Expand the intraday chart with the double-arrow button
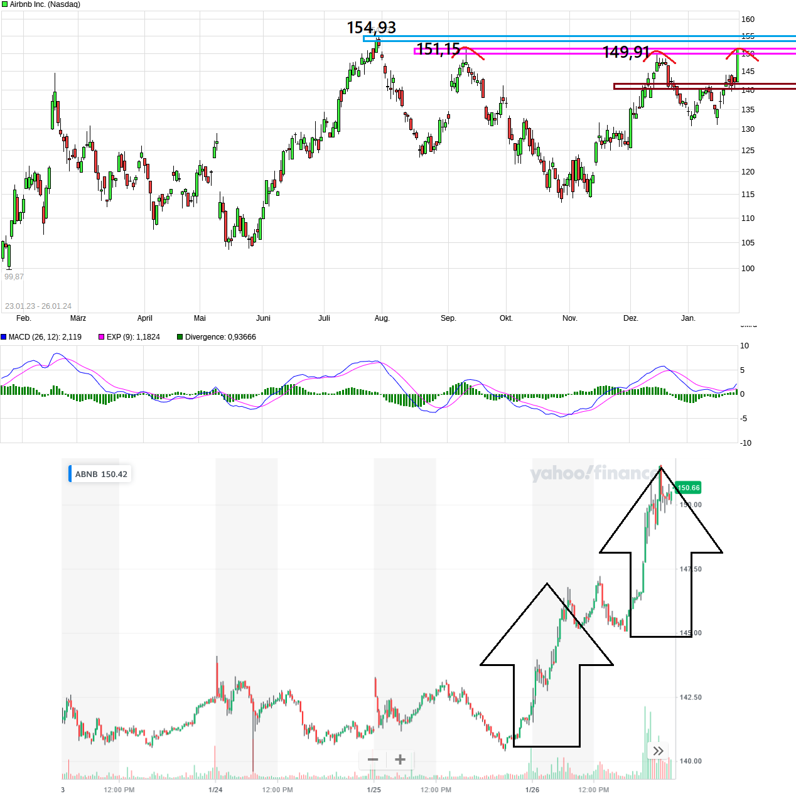796x806 pixels. 659,751
